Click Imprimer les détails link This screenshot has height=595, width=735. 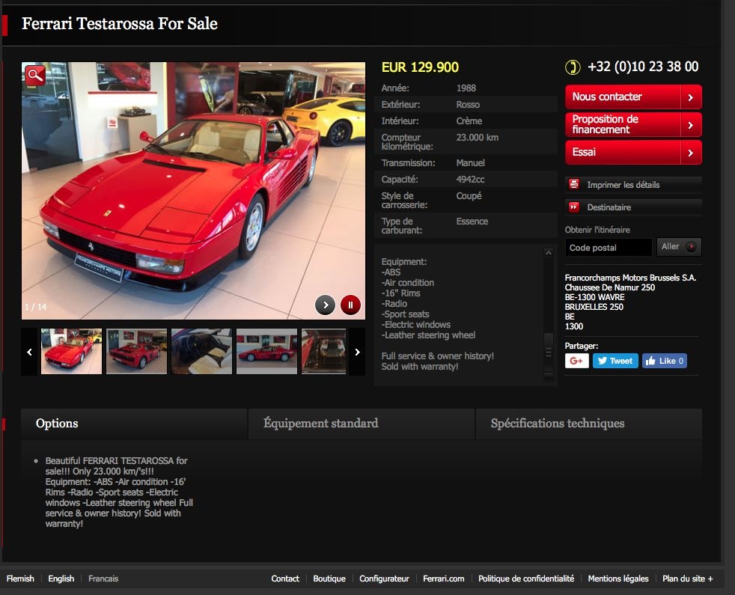pos(623,185)
